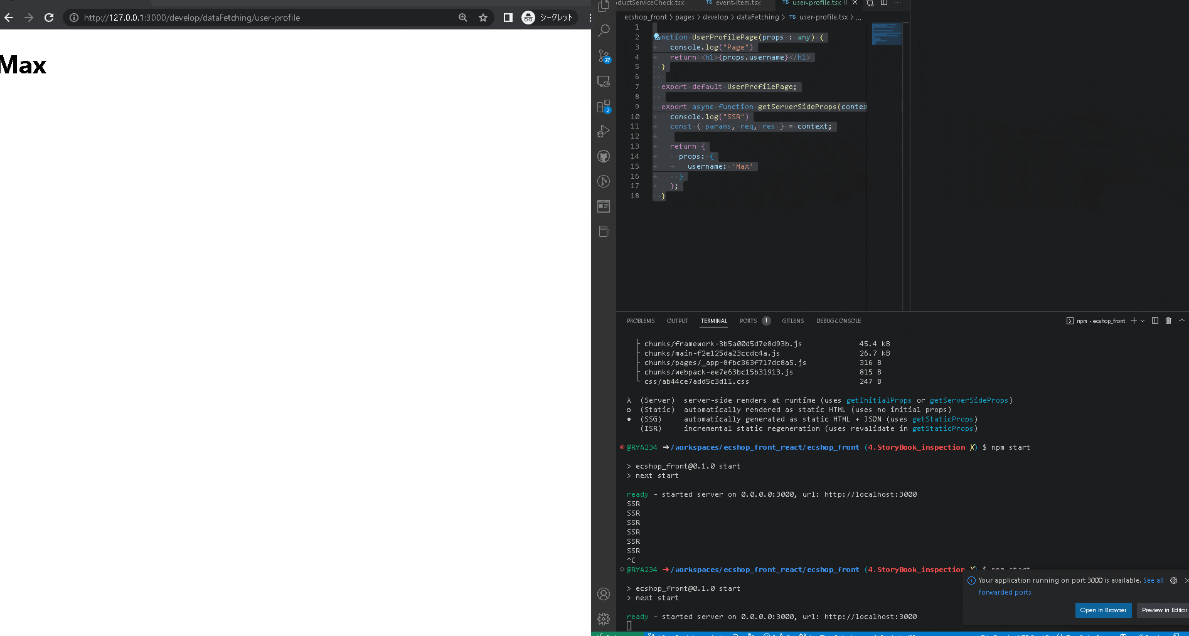Go back in the browser
Screen dimensions: 1189x636
[x=9, y=18]
